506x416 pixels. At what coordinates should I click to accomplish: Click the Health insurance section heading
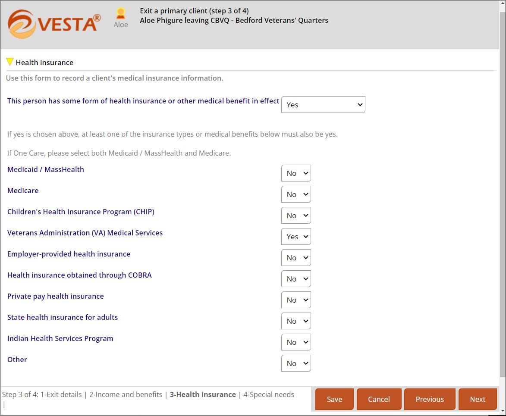[44, 63]
